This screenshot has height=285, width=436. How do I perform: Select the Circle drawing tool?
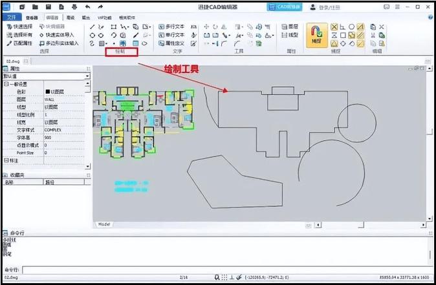click(x=93, y=36)
